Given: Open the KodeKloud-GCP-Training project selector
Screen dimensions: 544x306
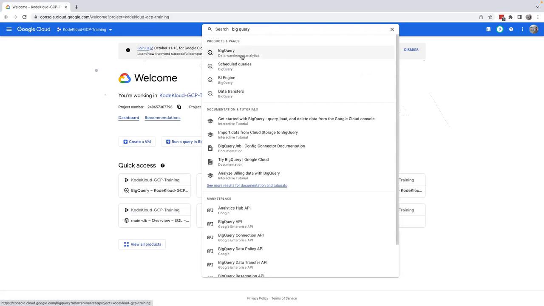Looking at the screenshot, I should (x=85, y=29).
